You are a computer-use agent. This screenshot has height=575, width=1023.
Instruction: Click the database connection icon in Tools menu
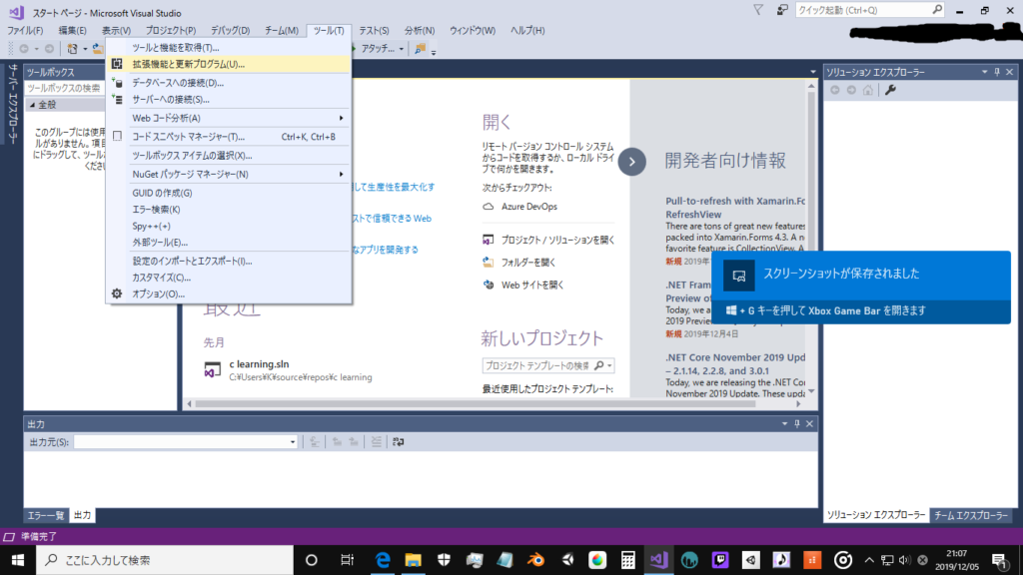117,83
